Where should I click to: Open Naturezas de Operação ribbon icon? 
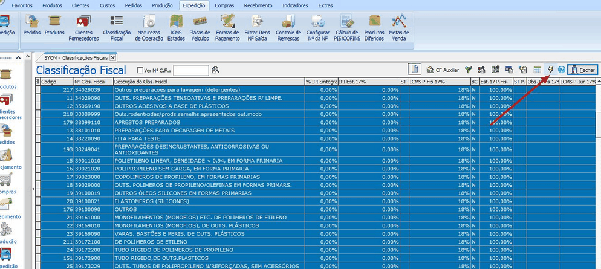149,27
